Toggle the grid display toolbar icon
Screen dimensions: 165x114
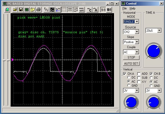pos(64,10)
